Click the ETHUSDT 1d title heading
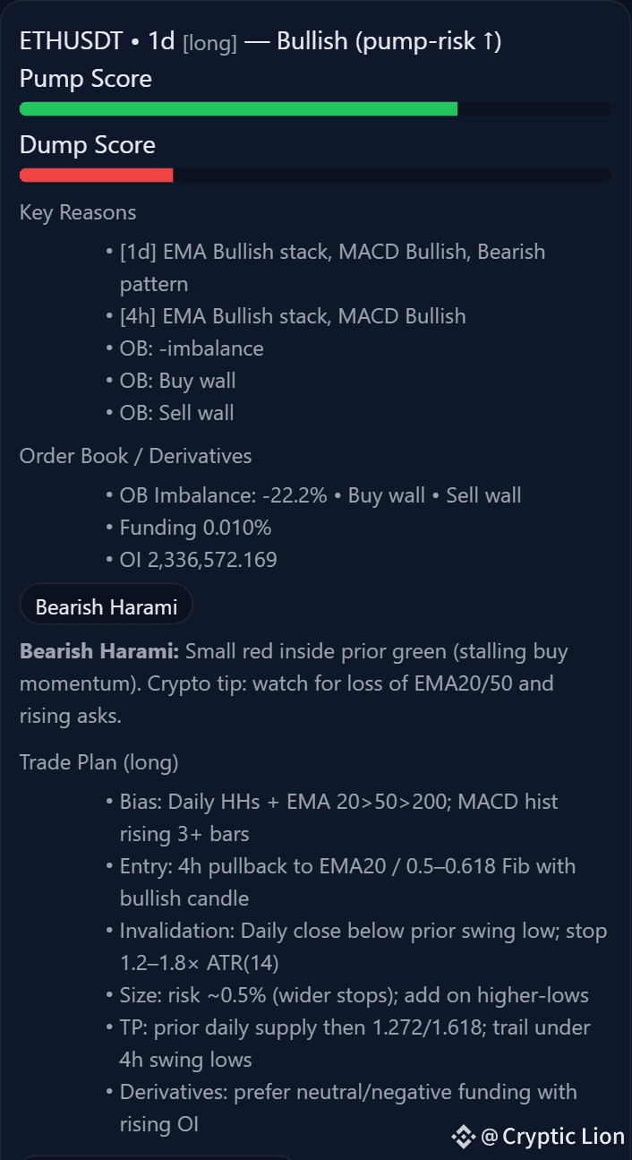 pos(97,41)
